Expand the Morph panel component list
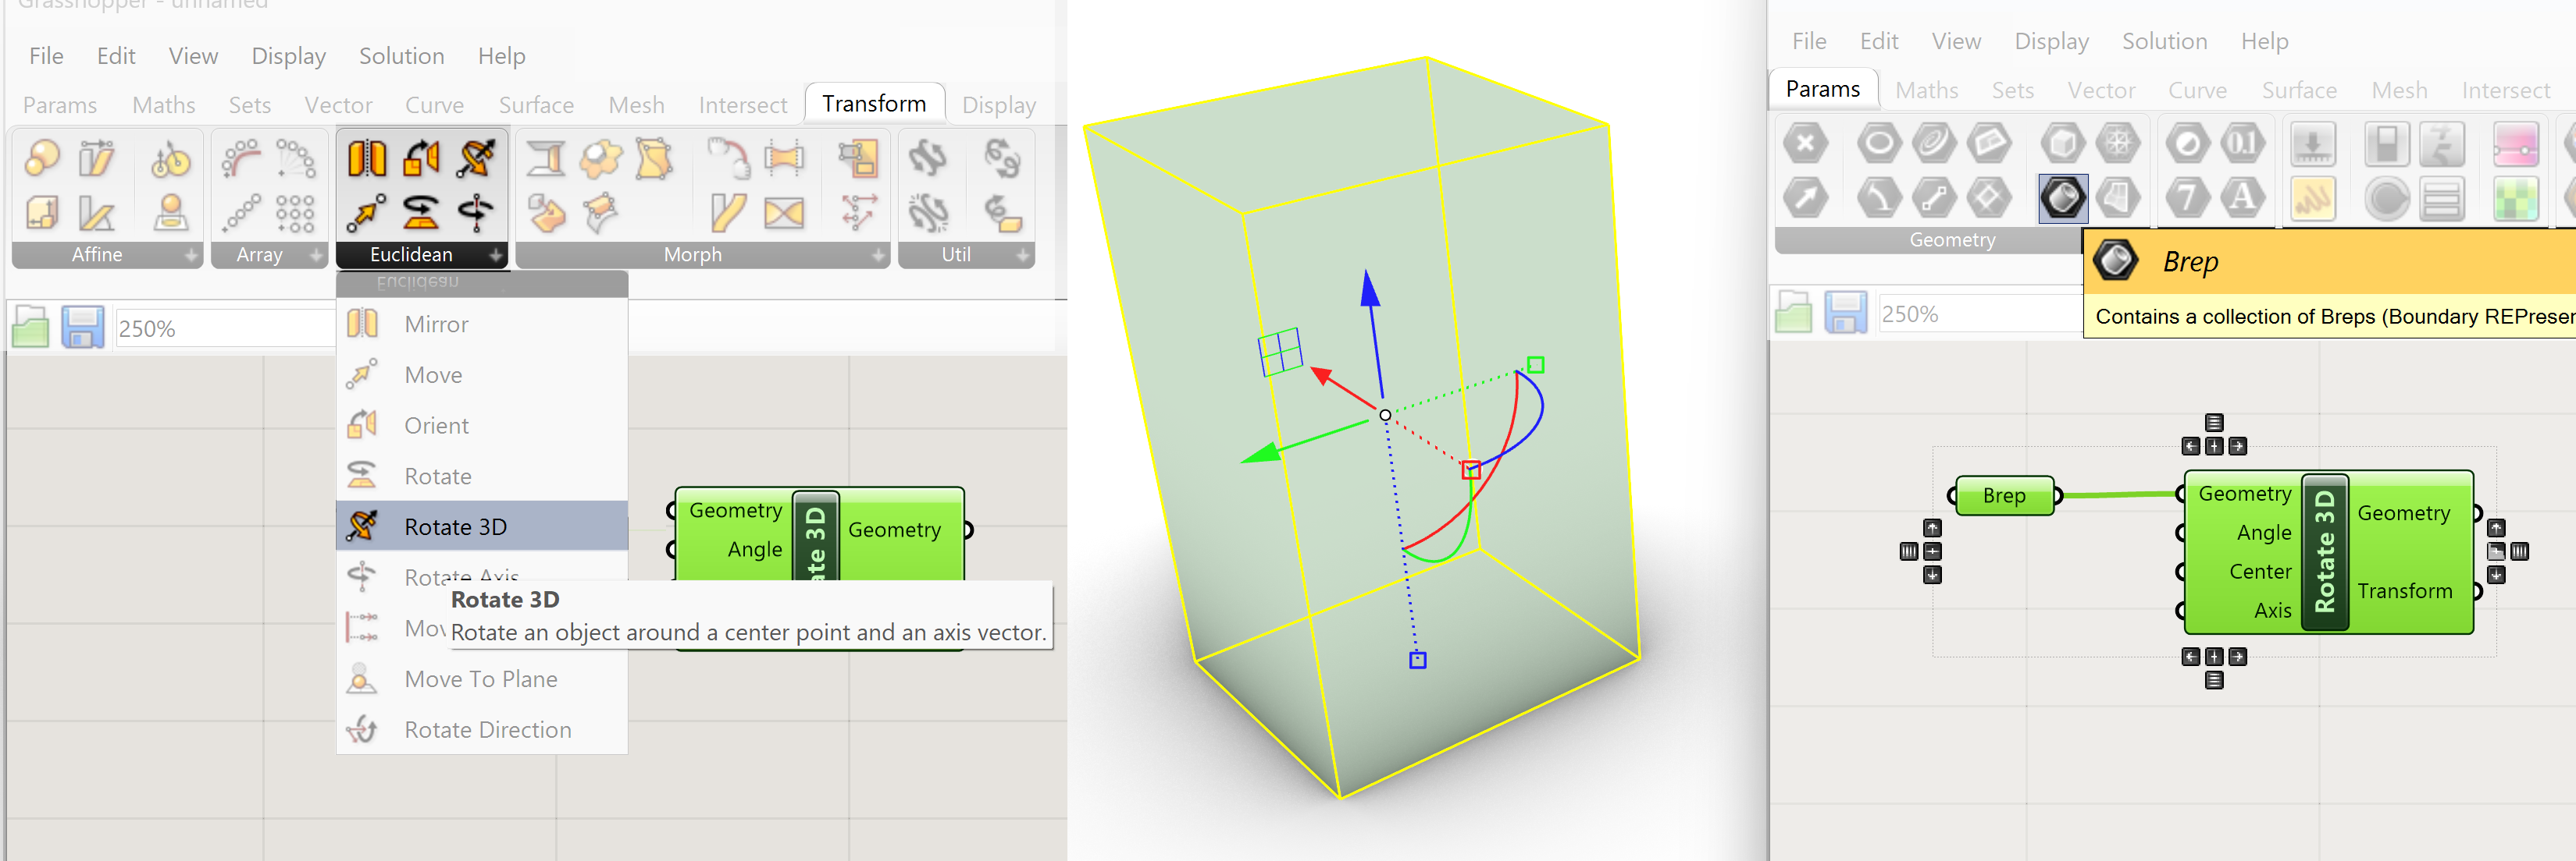The width and height of the screenshot is (2576, 861). 878,256
